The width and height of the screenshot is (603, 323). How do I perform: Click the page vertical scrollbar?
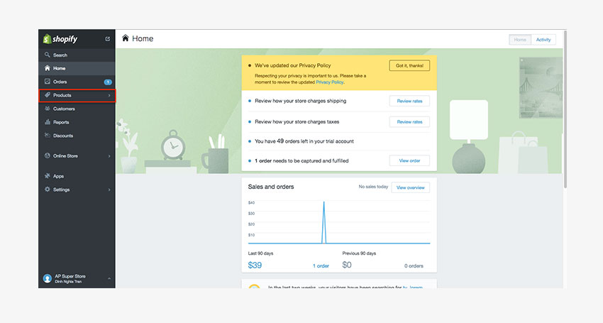565,106
